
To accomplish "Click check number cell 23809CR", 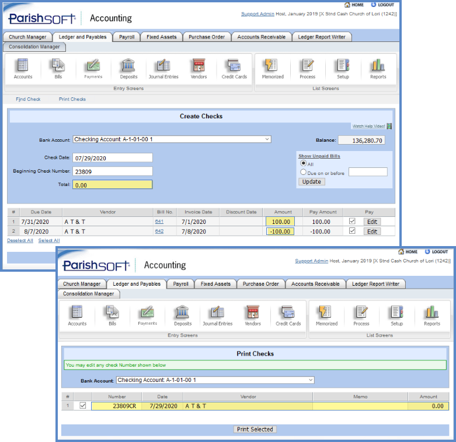I will click(117, 406).
